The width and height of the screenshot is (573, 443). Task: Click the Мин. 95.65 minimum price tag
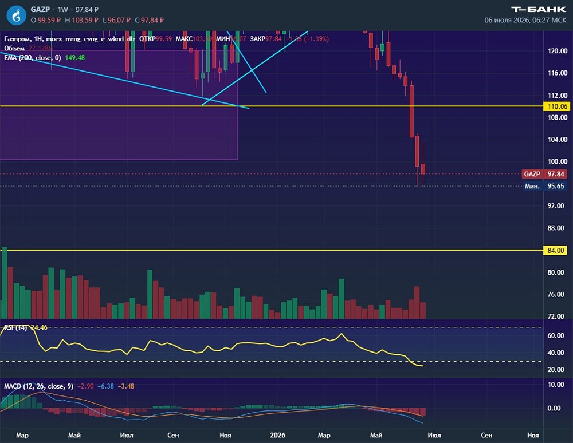(544, 186)
